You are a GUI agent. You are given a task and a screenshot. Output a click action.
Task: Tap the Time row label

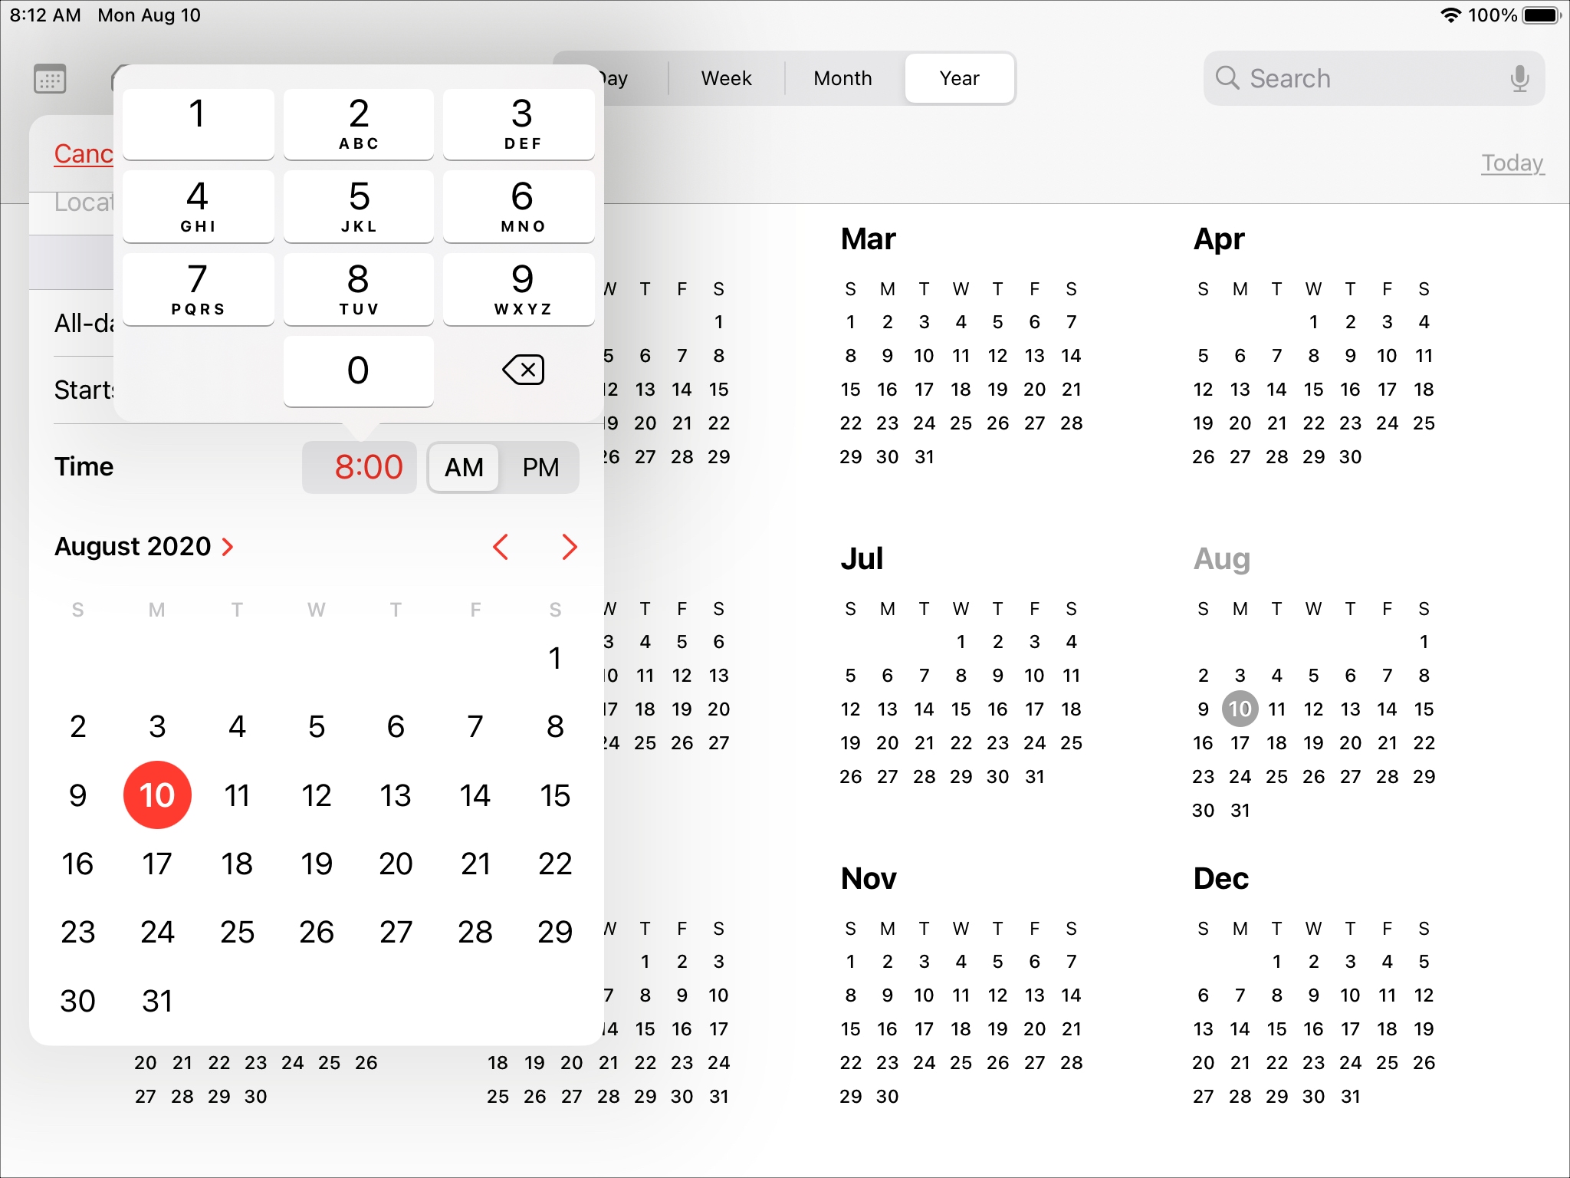pos(84,467)
